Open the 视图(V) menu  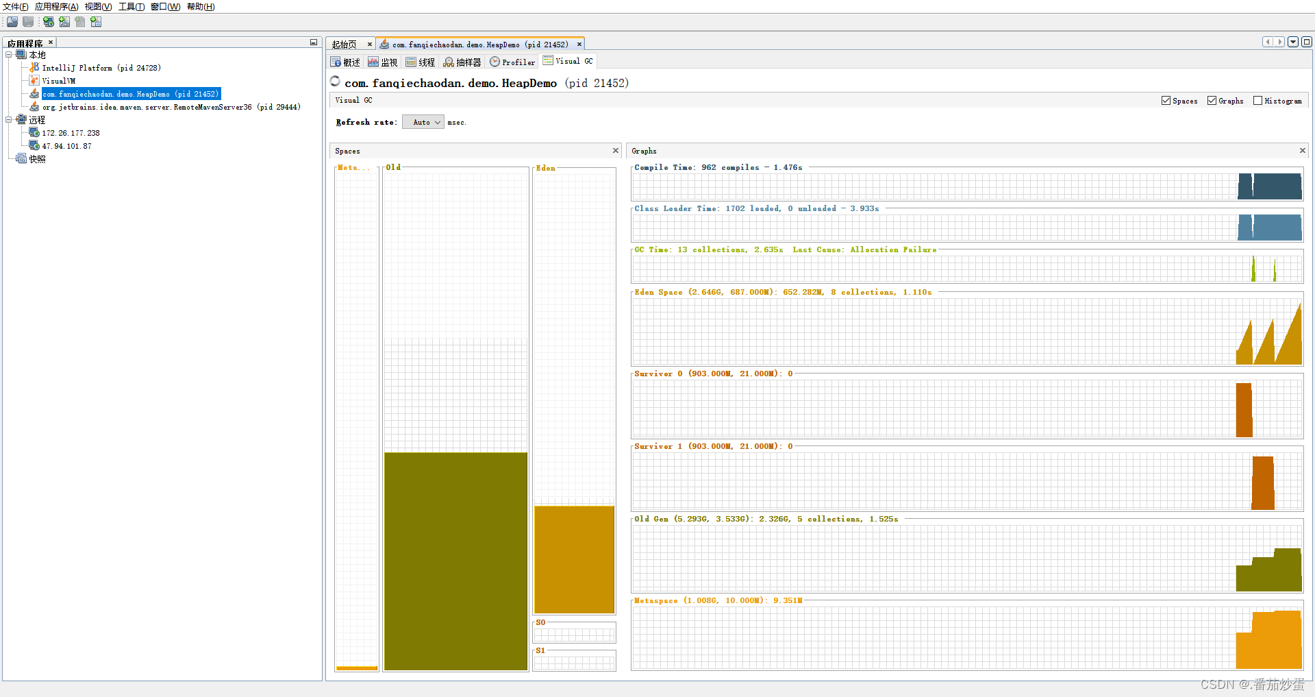[99, 7]
